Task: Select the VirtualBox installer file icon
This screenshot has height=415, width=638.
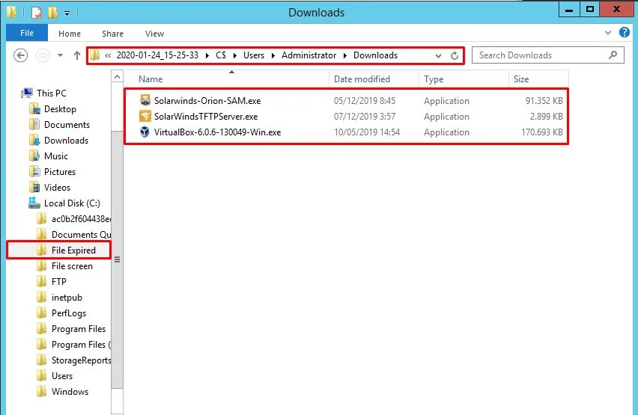Action: pos(145,132)
